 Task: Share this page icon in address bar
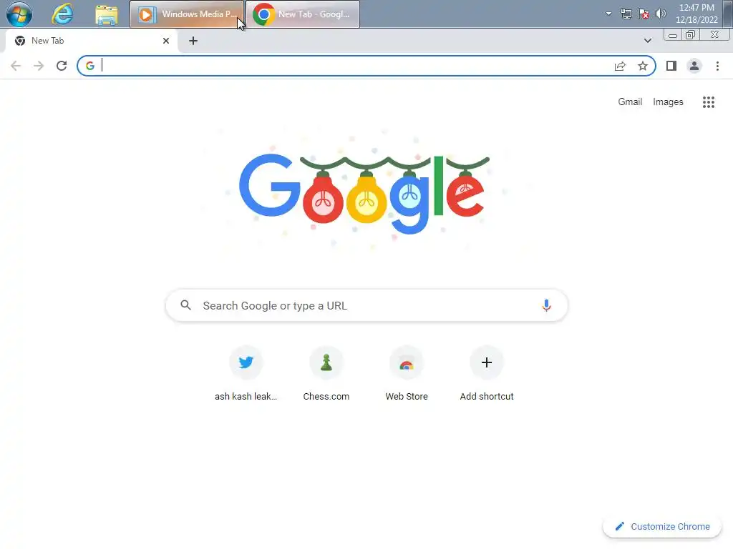pos(620,66)
